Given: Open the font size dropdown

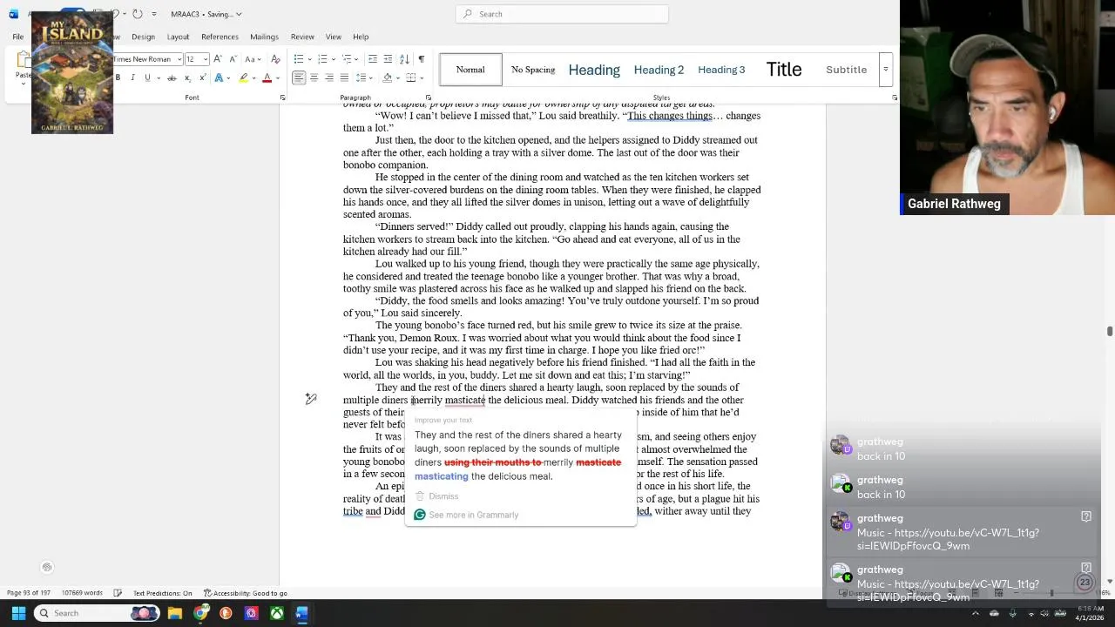Looking at the screenshot, I should point(206,59).
